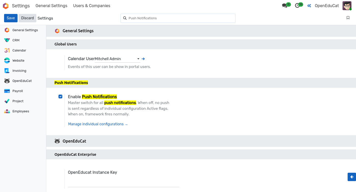Click the Invoicing sidebar icon
The image size is (356, 192).
(7, 71)
